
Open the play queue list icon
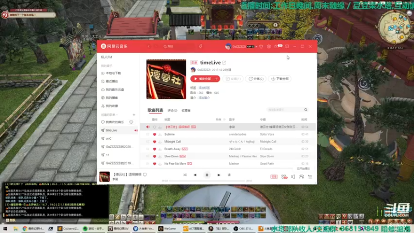pyautogui.click(x=310, y=177)
